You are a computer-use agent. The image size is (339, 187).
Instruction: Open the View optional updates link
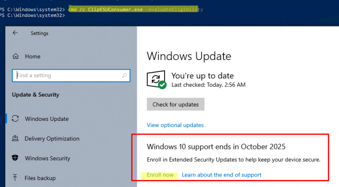(175, 125)
